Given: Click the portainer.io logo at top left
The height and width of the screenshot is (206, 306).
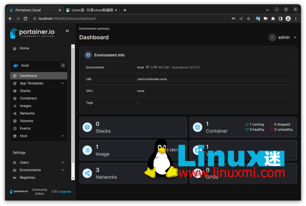Looking at the screenshot, I should 33,33.
